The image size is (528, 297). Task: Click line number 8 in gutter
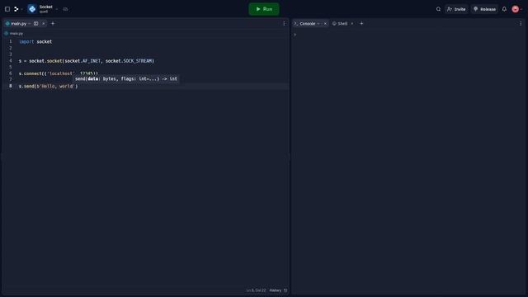coord(11,86)
